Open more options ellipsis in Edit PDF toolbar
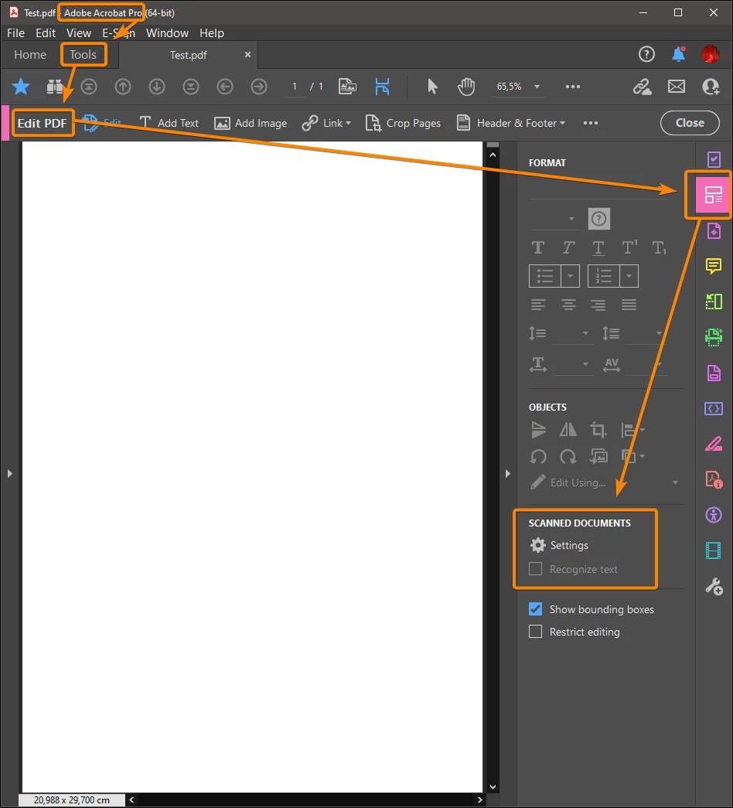The image size is (733, 808). tap(591, 123)
